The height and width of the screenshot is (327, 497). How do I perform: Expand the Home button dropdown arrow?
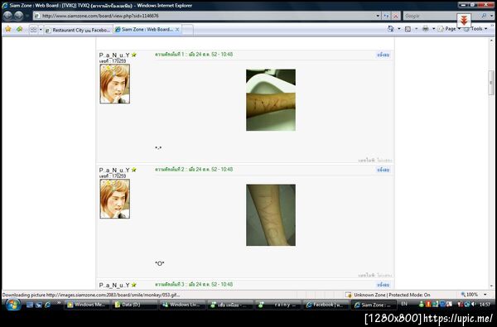coord(398,29)
